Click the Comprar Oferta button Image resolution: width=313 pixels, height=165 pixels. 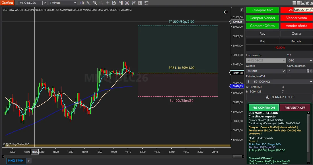click(x=262, y=26)
